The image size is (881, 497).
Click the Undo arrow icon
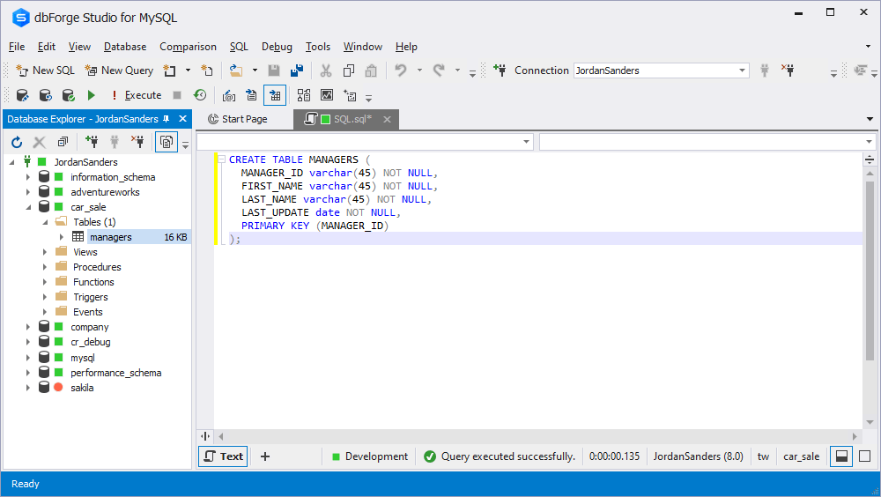[401, 70]
